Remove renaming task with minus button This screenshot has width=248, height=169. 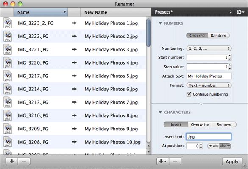pos(175,161)
